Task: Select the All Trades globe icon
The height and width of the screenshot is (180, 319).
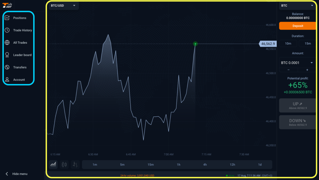Action: pos(7,43)
